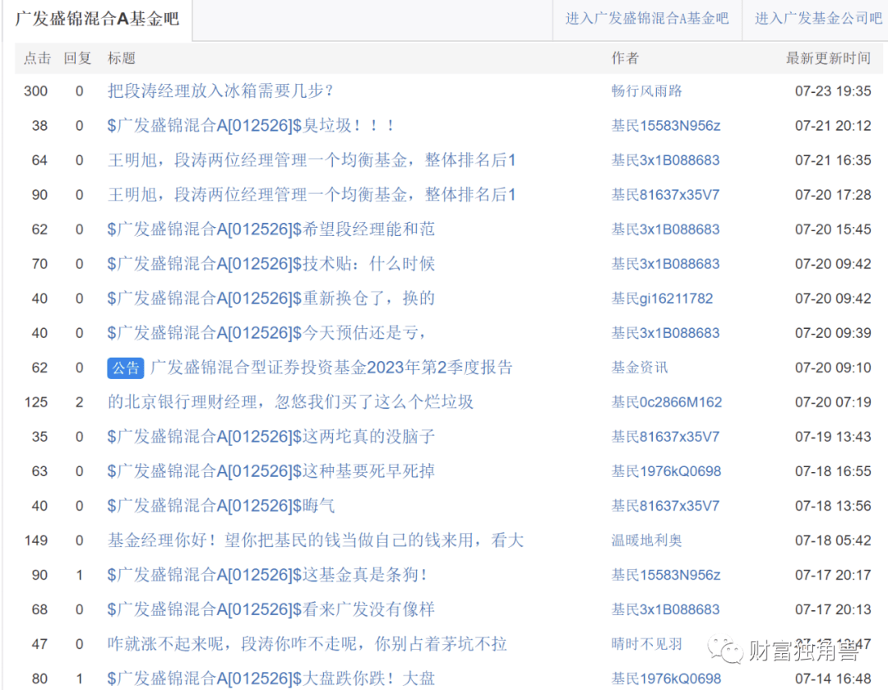Viewport: 888px width, 690px height.
Task: Open post 咋就涨不起来呢,段涛你咋不走呢
Action: [x=307, y=644]
